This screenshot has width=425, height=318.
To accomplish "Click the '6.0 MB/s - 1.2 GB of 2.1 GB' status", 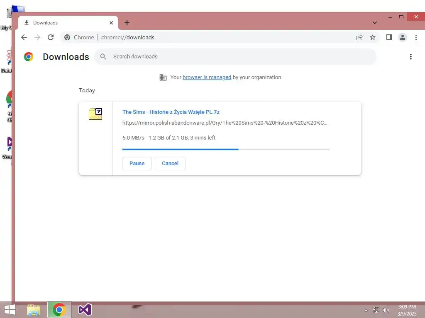I will (x=169, y=137).
